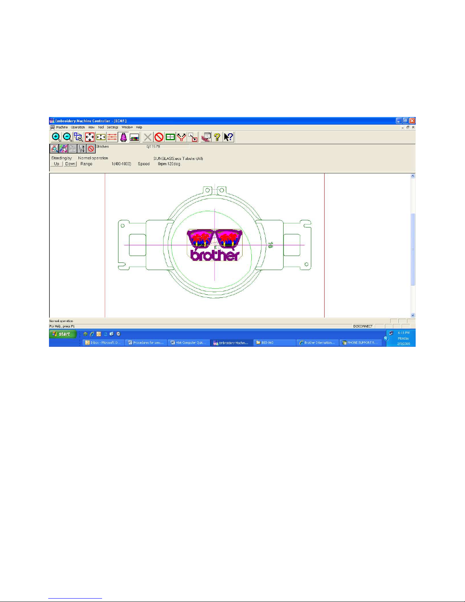
Task: Click the diagonal arrow to square icon
Action: coord(193,137)
